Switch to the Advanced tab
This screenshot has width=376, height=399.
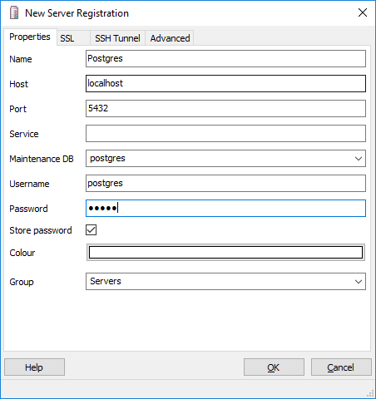tap(170, 38)
